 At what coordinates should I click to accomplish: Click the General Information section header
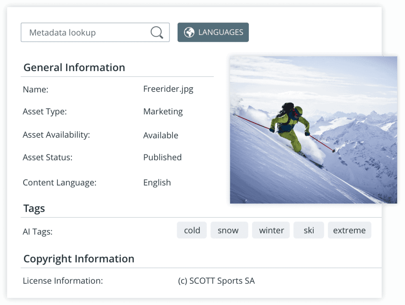tap(74, 67)
